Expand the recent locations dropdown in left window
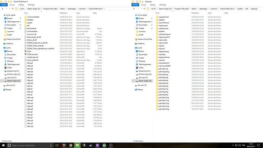The height and width of the screenshot is (148, 263). (10, 9)
